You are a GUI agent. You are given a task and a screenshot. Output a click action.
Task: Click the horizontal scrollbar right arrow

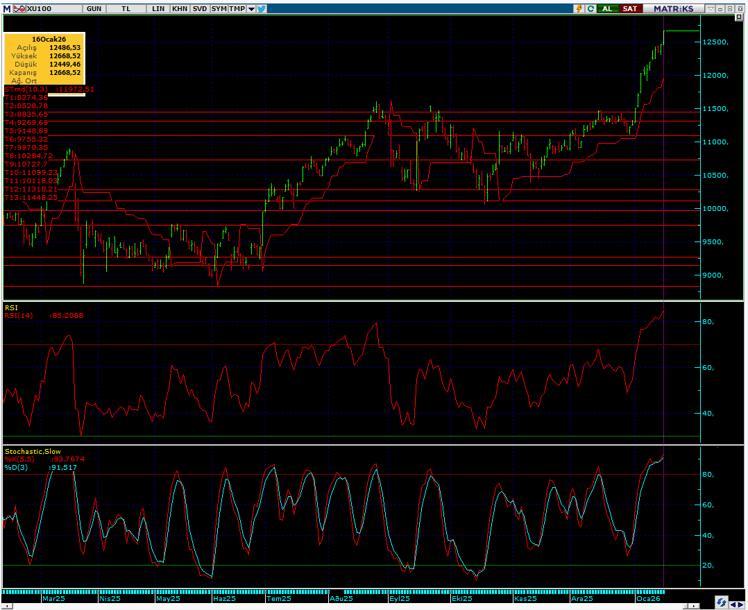pyautogui.click(x=694, y=607)
